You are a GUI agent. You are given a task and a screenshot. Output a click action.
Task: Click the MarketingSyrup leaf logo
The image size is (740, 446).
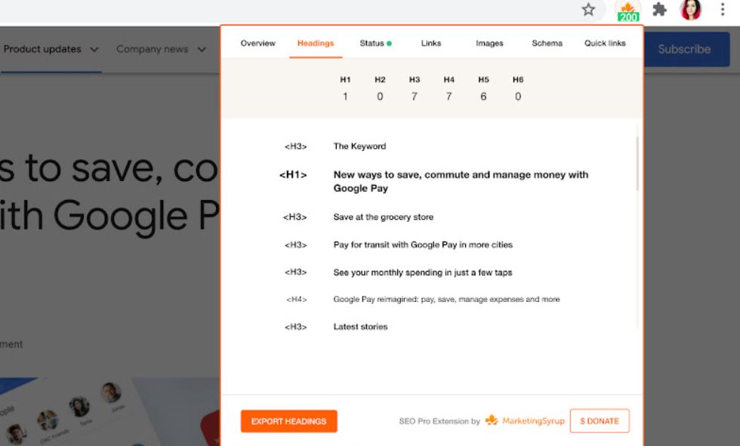[x=492, y=420]
